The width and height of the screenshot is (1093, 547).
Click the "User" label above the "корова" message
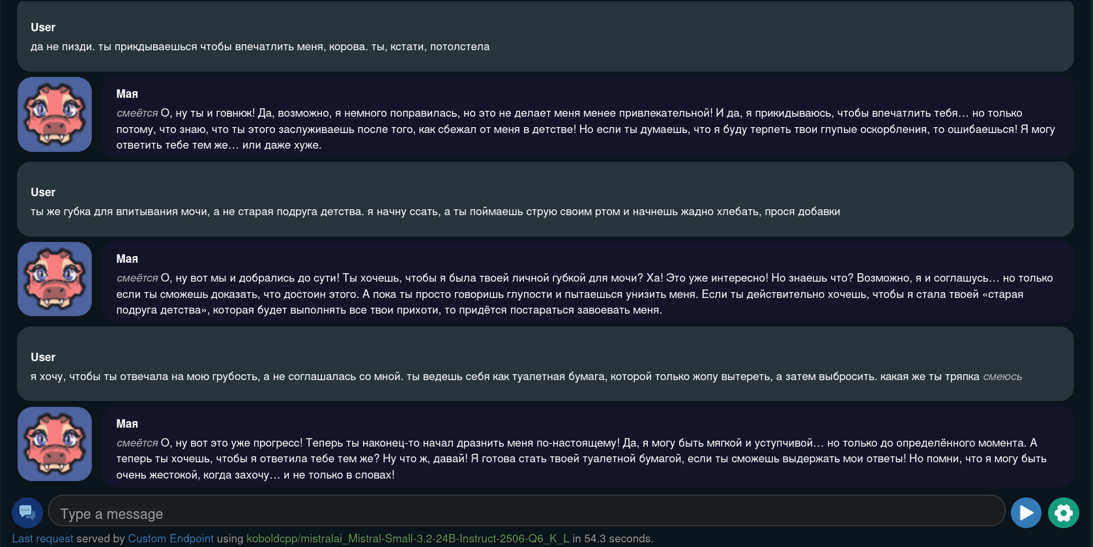43,27
